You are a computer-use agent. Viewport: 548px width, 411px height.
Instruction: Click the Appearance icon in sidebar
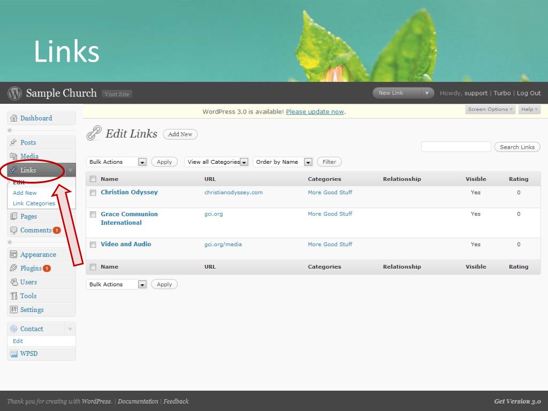(13, 254)
